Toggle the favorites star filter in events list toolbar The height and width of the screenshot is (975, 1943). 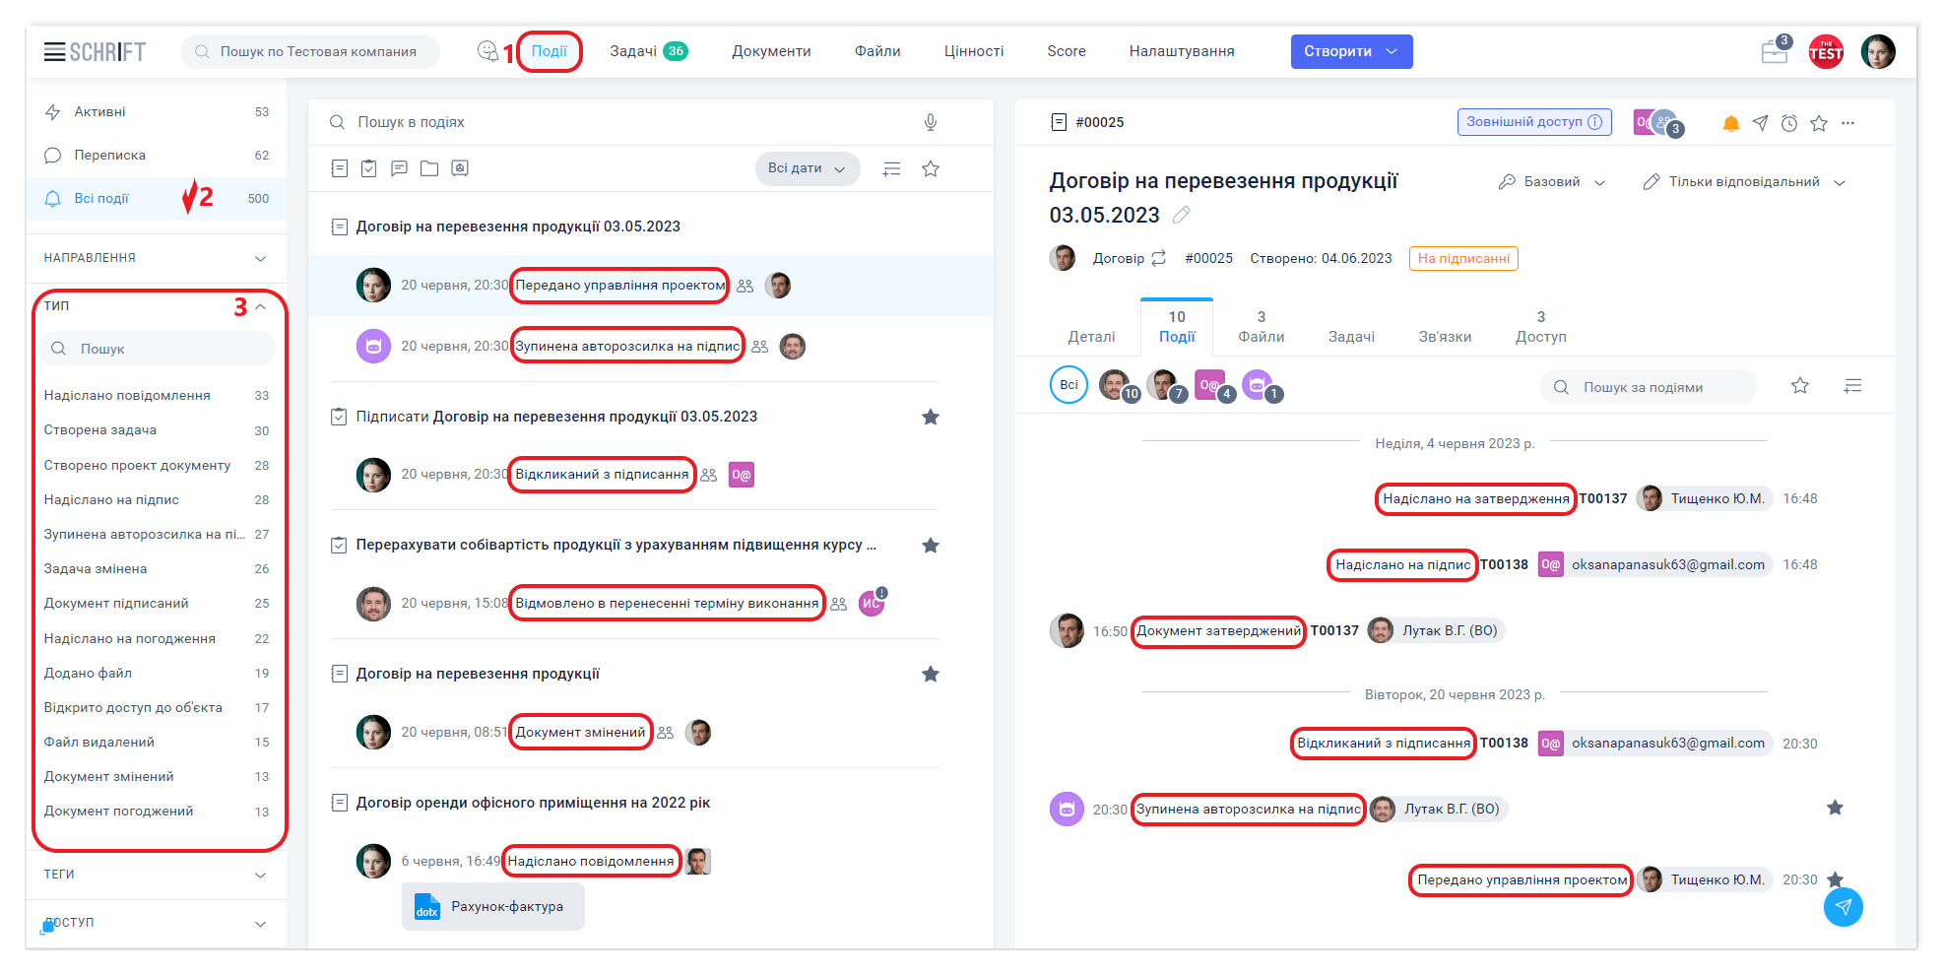coord(930,168)
